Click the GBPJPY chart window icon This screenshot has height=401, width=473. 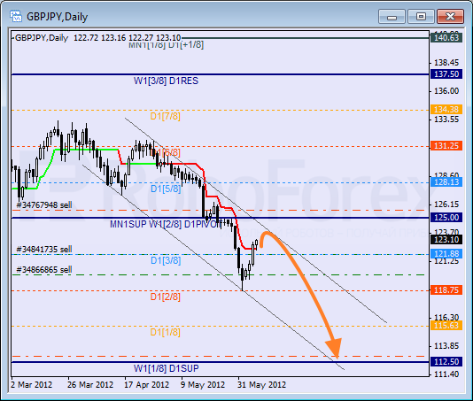16,16
